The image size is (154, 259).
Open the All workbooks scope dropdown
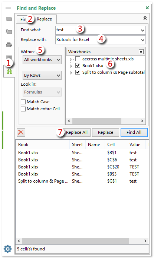(42, 60)
